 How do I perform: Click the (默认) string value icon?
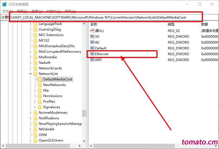(x=92, y=31)
